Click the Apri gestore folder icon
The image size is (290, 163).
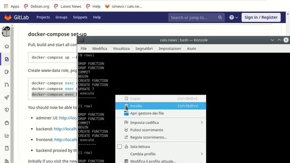(126, 113)
